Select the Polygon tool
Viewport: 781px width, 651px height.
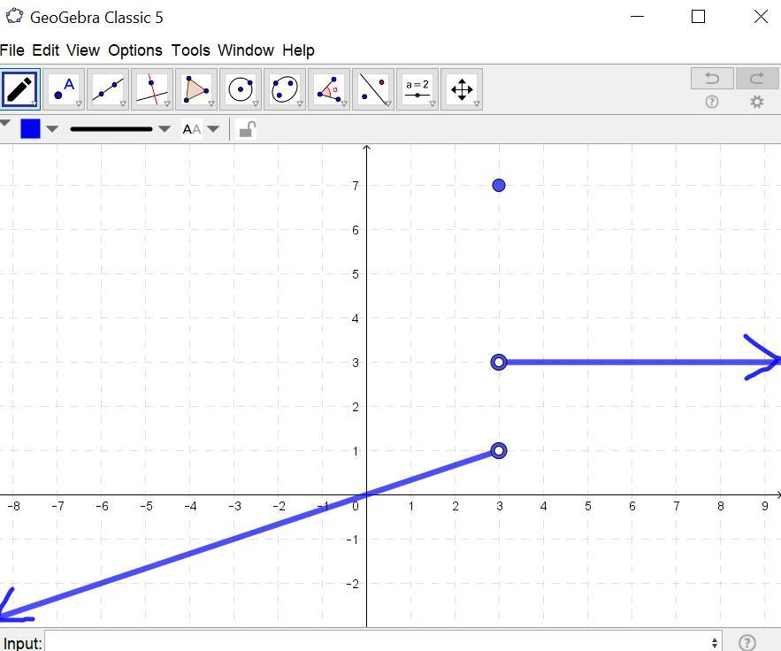196,89
